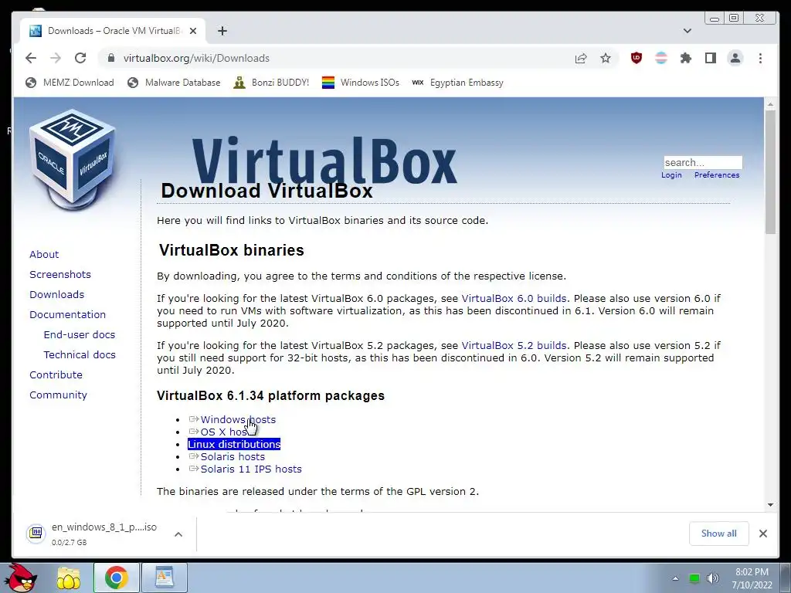Bookmark this page with the star icon

click(x=606, y=58)
